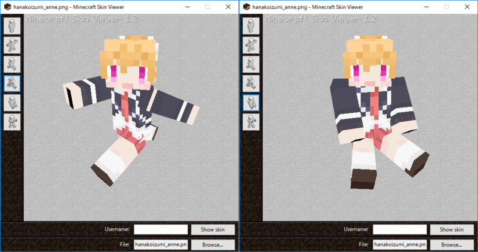Focus the Username field in left window
The height and width of the screenshot is (252, 478).
[161, 229]
